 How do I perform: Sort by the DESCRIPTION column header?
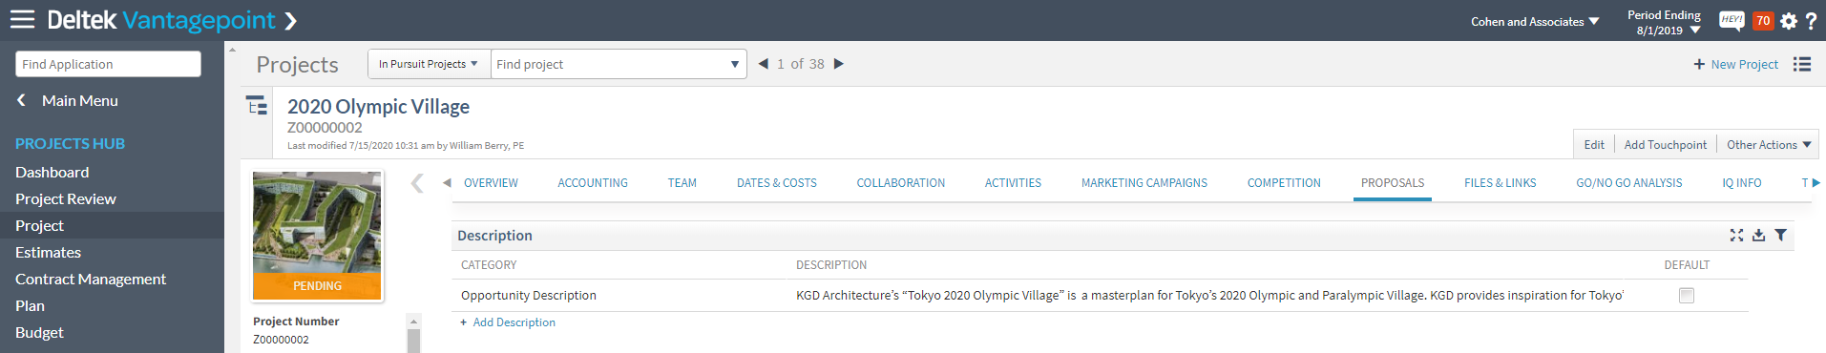[831, 265]
